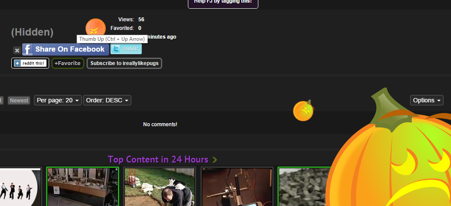Click the small floating pumpkin icon

point(303,111)
